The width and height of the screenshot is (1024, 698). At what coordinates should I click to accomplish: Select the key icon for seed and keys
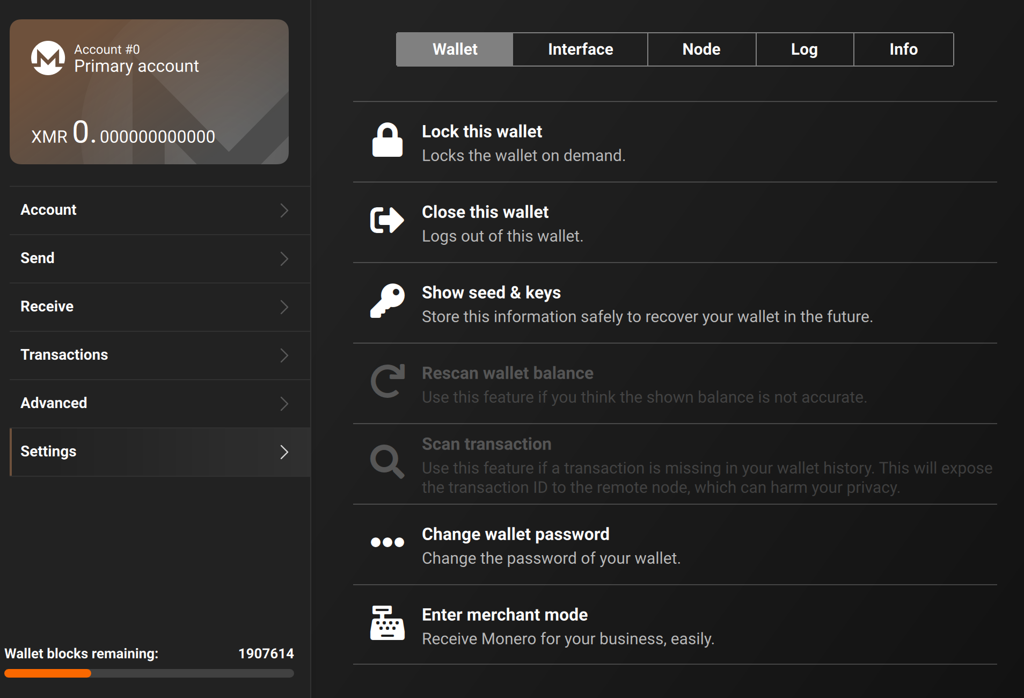click(x=386, y=301)
